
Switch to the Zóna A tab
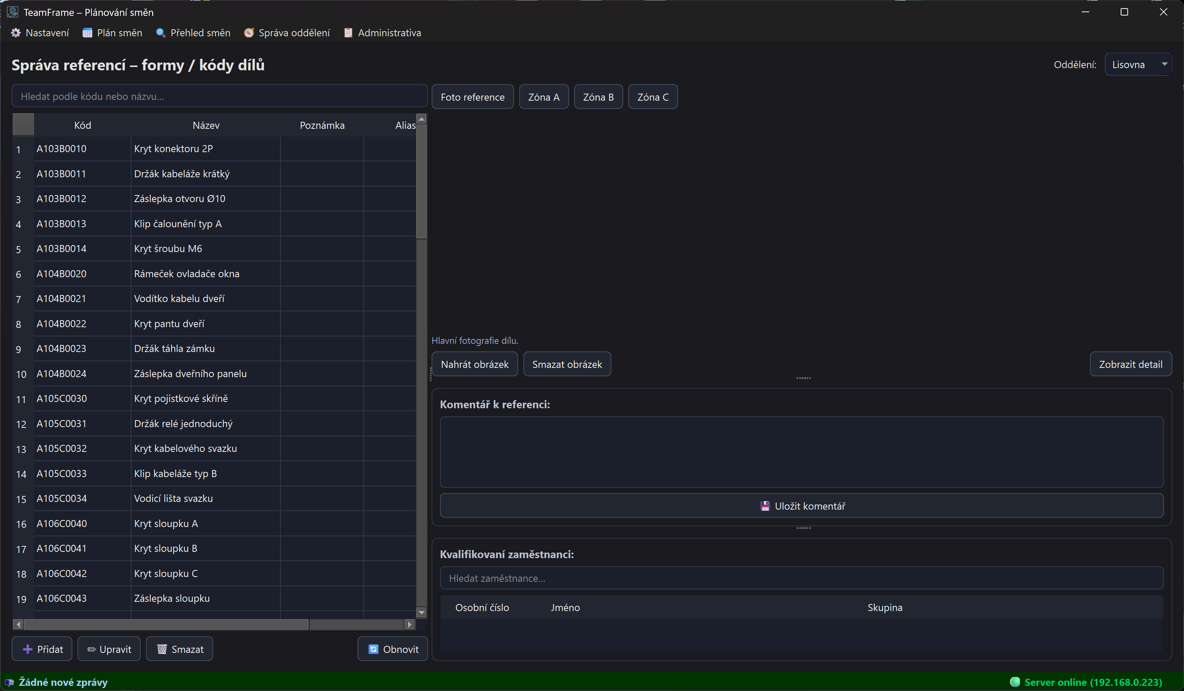click(x=544, y=97)
